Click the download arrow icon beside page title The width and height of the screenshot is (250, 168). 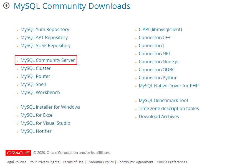point(6,6)
